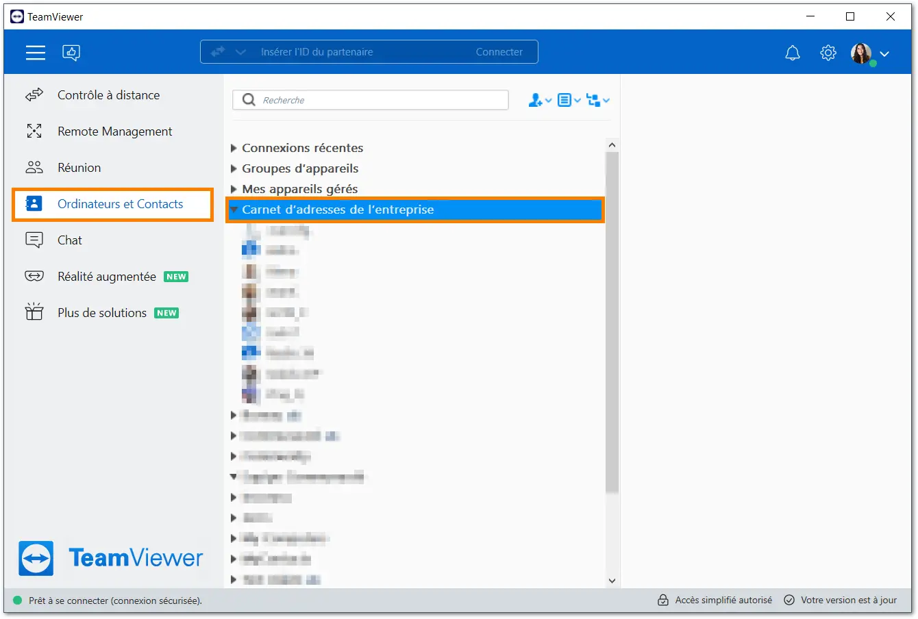Click the Connecter button
Screen dimensions: 918x619
(x=499, y=52)
